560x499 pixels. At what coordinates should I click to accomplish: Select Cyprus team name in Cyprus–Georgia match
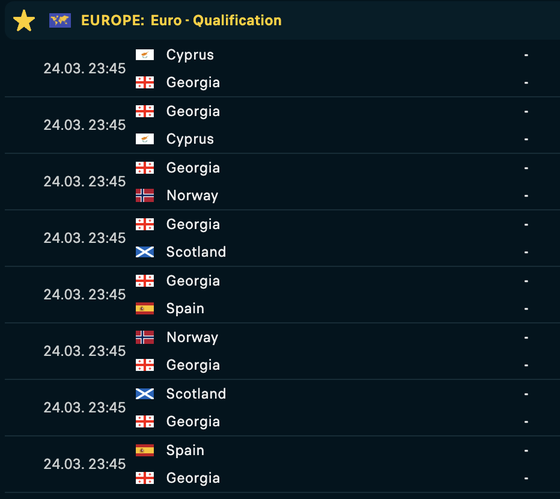click(190, 55)
